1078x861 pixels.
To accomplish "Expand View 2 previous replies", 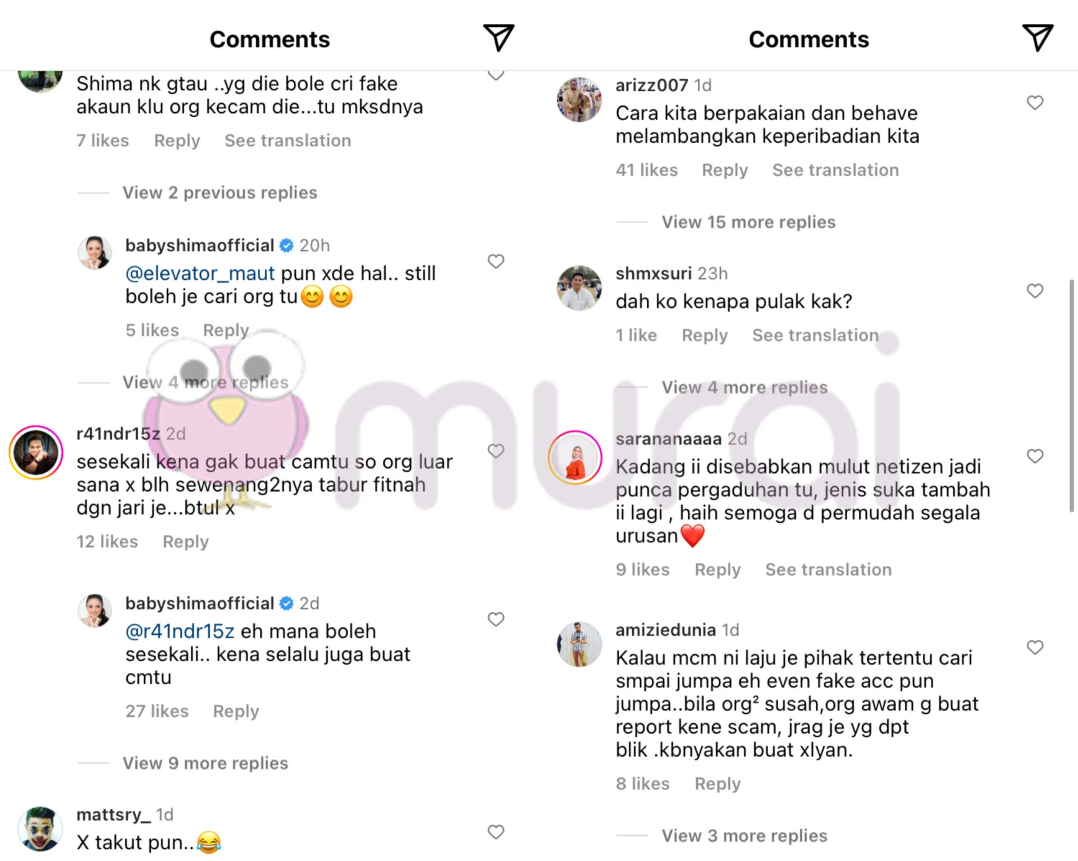I will 220,193.
